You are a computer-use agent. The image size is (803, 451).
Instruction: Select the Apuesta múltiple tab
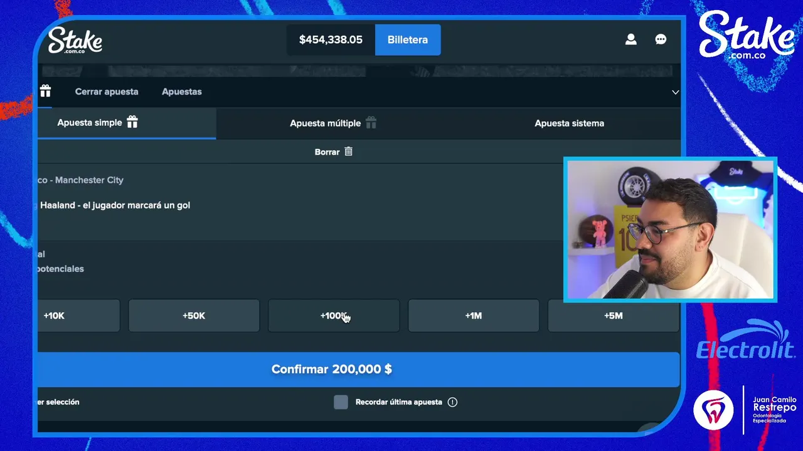coord(333,123)
